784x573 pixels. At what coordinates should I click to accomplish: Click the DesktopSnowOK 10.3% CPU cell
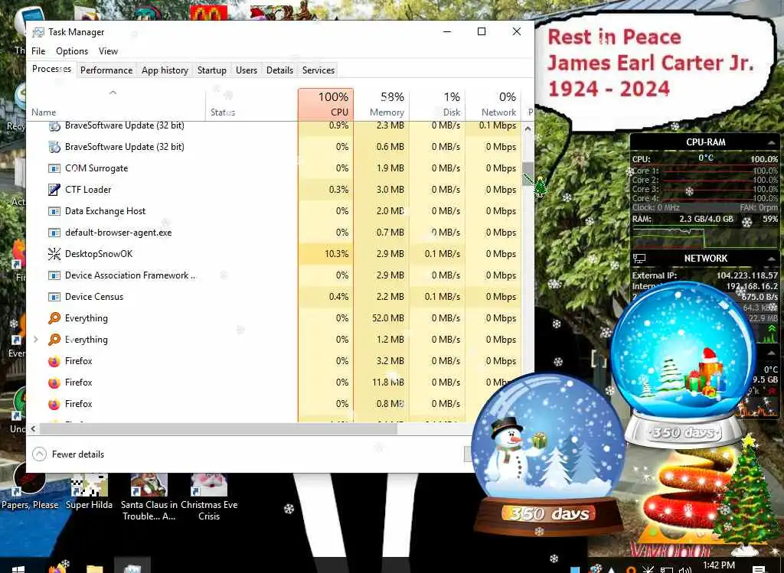[x=325, y=254]
